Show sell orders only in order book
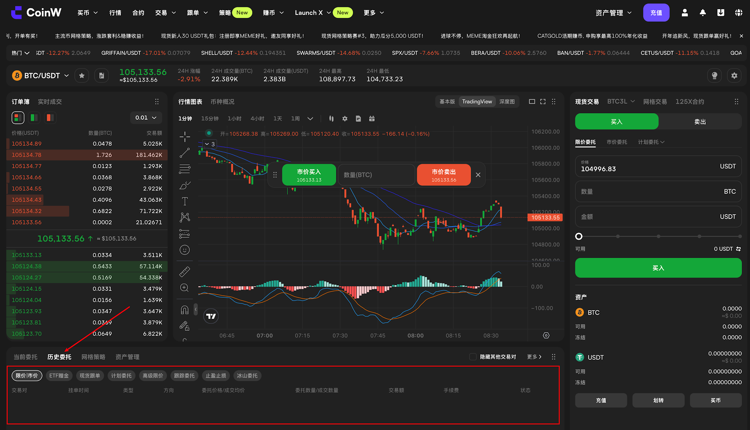 (x=50, y=118)
